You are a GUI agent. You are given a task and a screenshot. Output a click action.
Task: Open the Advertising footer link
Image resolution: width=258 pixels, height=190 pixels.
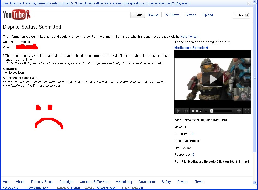124,182
